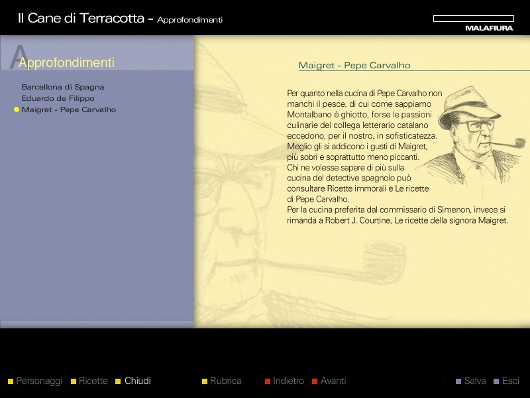Click header subtitle Approfondimenti
The height and width of the screenshot is (398, 530).
189,20
